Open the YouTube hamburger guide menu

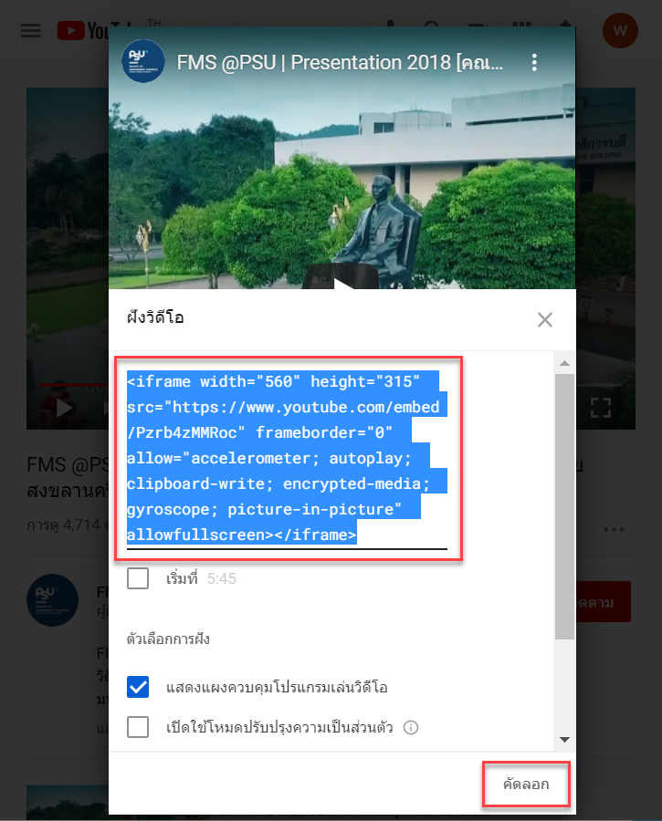pos(30,30)
